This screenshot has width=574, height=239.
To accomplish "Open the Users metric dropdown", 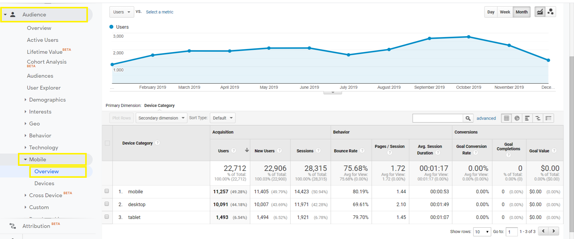I will (x=122, y=12).
